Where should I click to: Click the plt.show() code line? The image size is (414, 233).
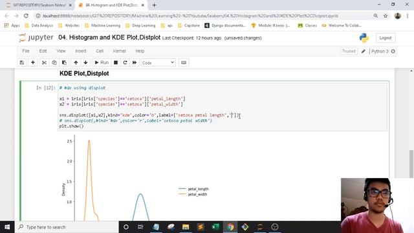[72, 126]
